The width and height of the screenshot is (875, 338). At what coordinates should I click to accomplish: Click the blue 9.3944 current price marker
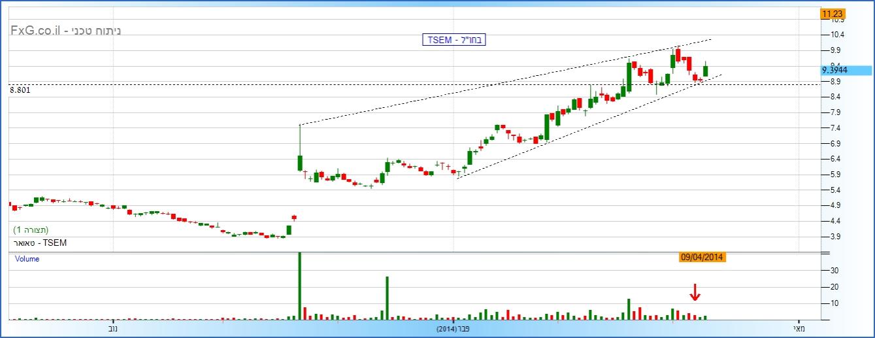pos(846,70)
